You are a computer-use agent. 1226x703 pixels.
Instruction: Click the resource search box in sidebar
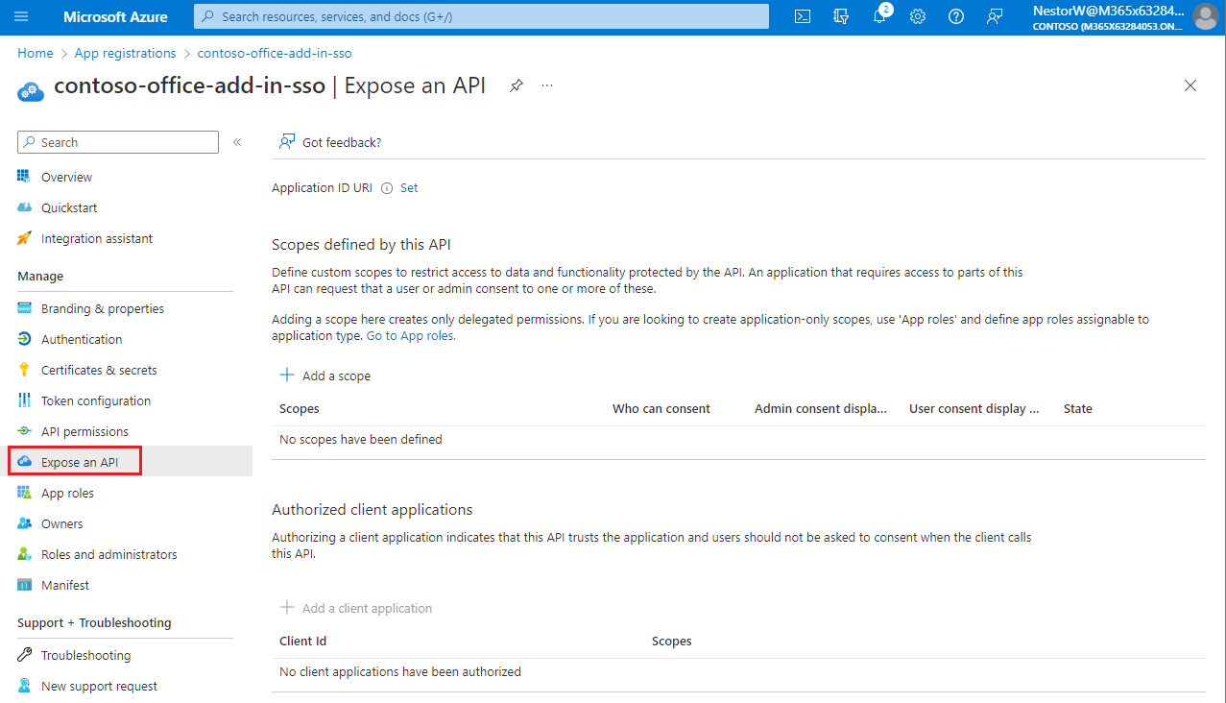point(117,141)
